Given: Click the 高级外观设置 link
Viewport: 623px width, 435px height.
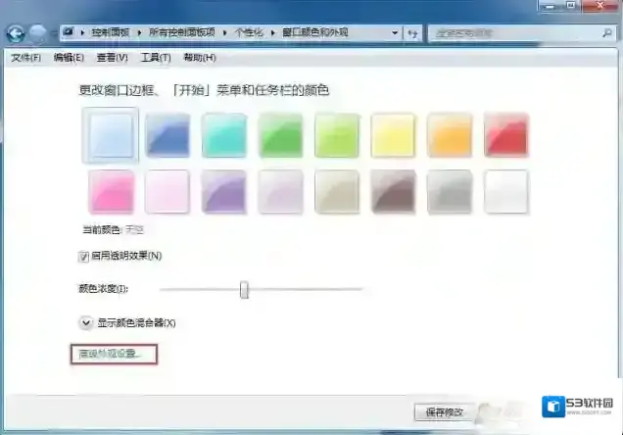Looking at the screenshot, I should click(113, 354).
